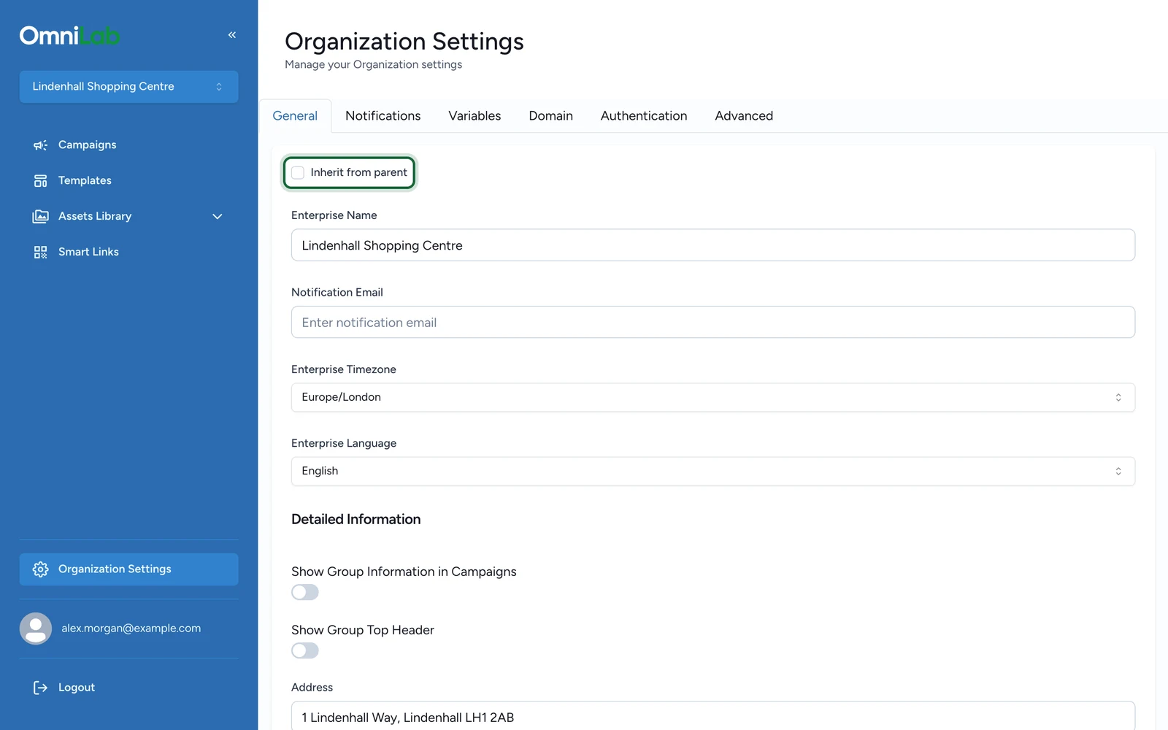Screen dimensions: 1168x730
Task: Focus the Enterprise Name field
Action: 712,245
